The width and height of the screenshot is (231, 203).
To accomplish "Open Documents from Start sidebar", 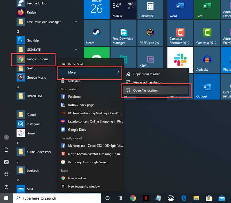I will 6,150.
